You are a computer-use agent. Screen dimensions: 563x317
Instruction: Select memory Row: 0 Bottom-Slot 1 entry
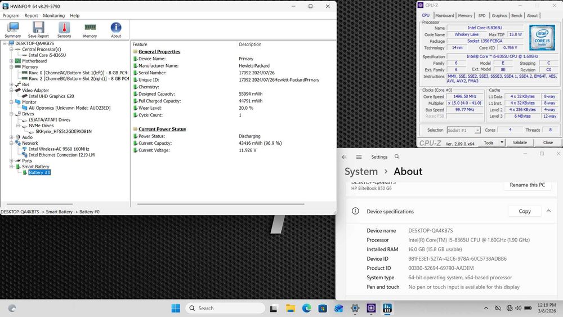point(79,73)
